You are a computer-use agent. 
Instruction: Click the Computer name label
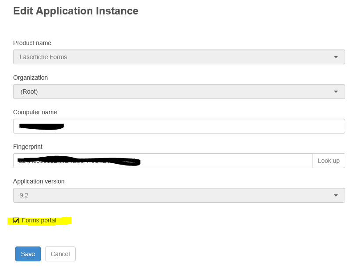[35, 112]
